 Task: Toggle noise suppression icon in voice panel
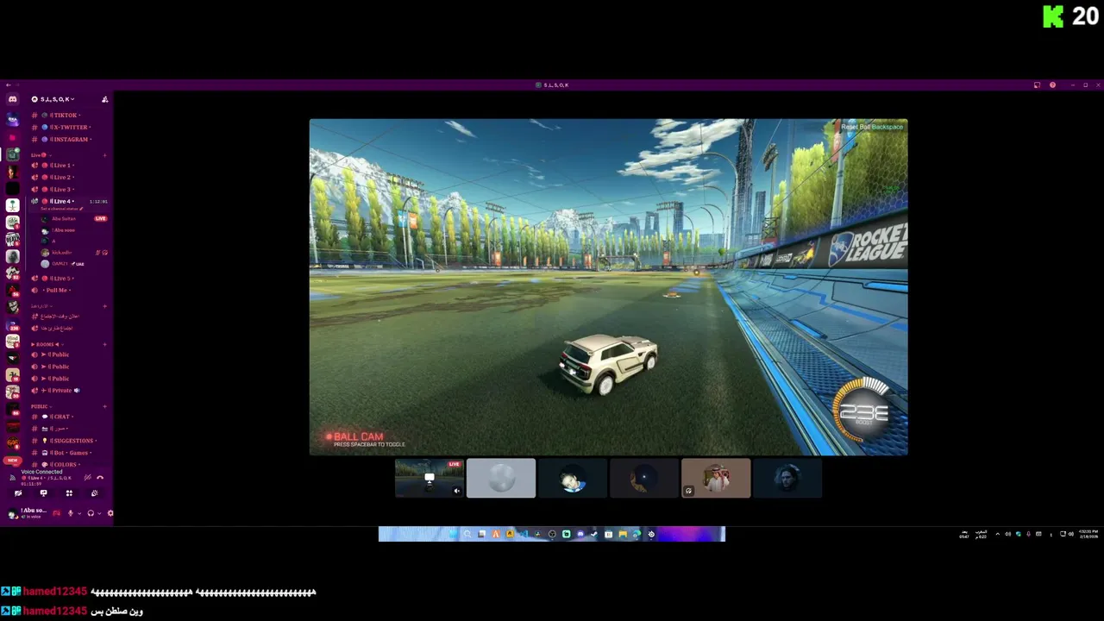pos(87,477)
